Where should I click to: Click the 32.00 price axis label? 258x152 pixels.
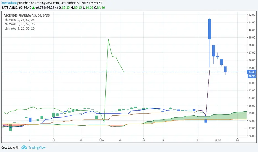click(252, 91)
